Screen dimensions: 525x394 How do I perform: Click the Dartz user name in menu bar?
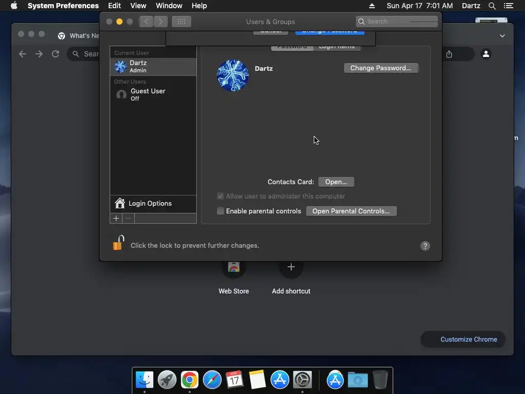pyautogui.click(x=471, y=6)
